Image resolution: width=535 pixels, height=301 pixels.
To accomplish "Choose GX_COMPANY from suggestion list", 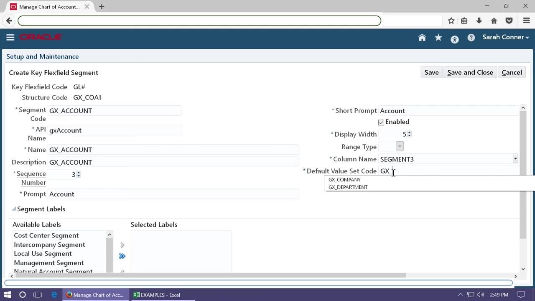I will click(344, 179).
